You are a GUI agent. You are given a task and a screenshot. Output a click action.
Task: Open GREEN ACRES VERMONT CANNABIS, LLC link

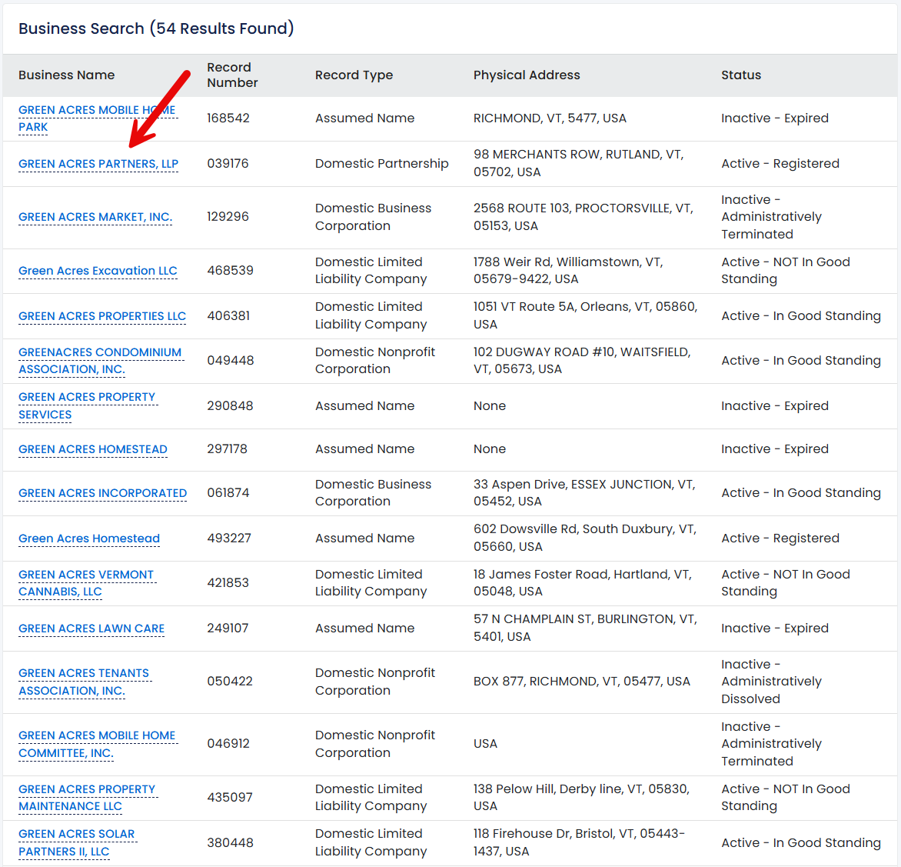86,583
